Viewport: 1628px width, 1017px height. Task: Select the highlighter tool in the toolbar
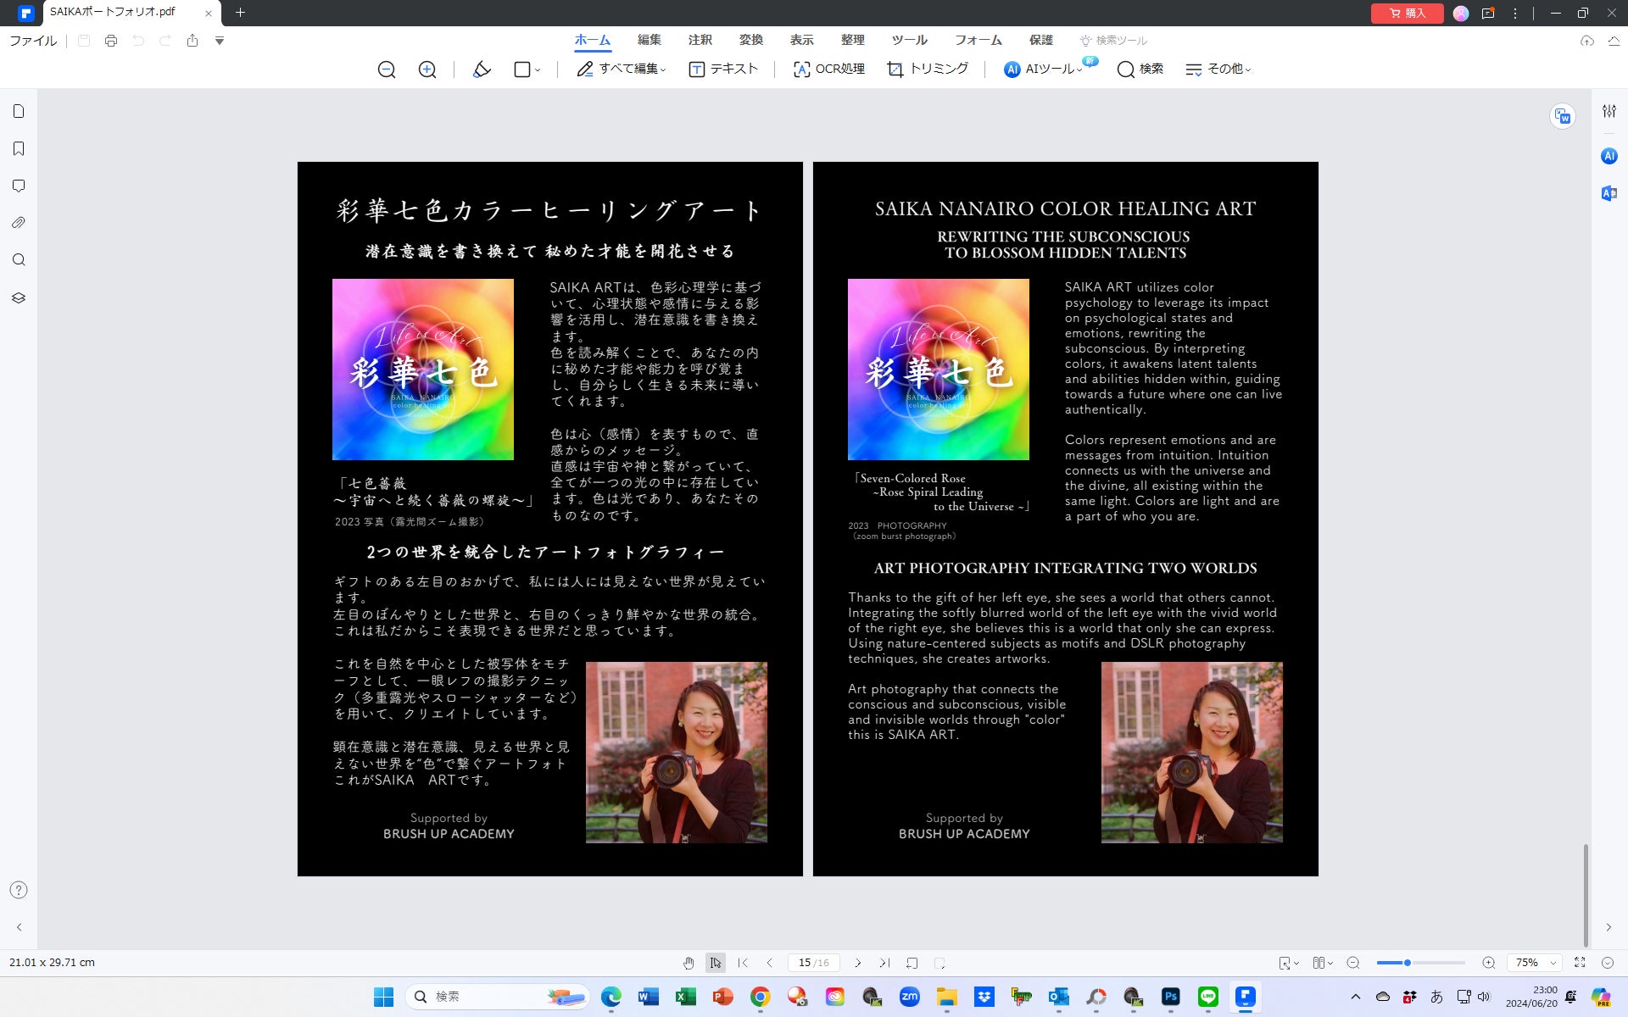[482, 69]
